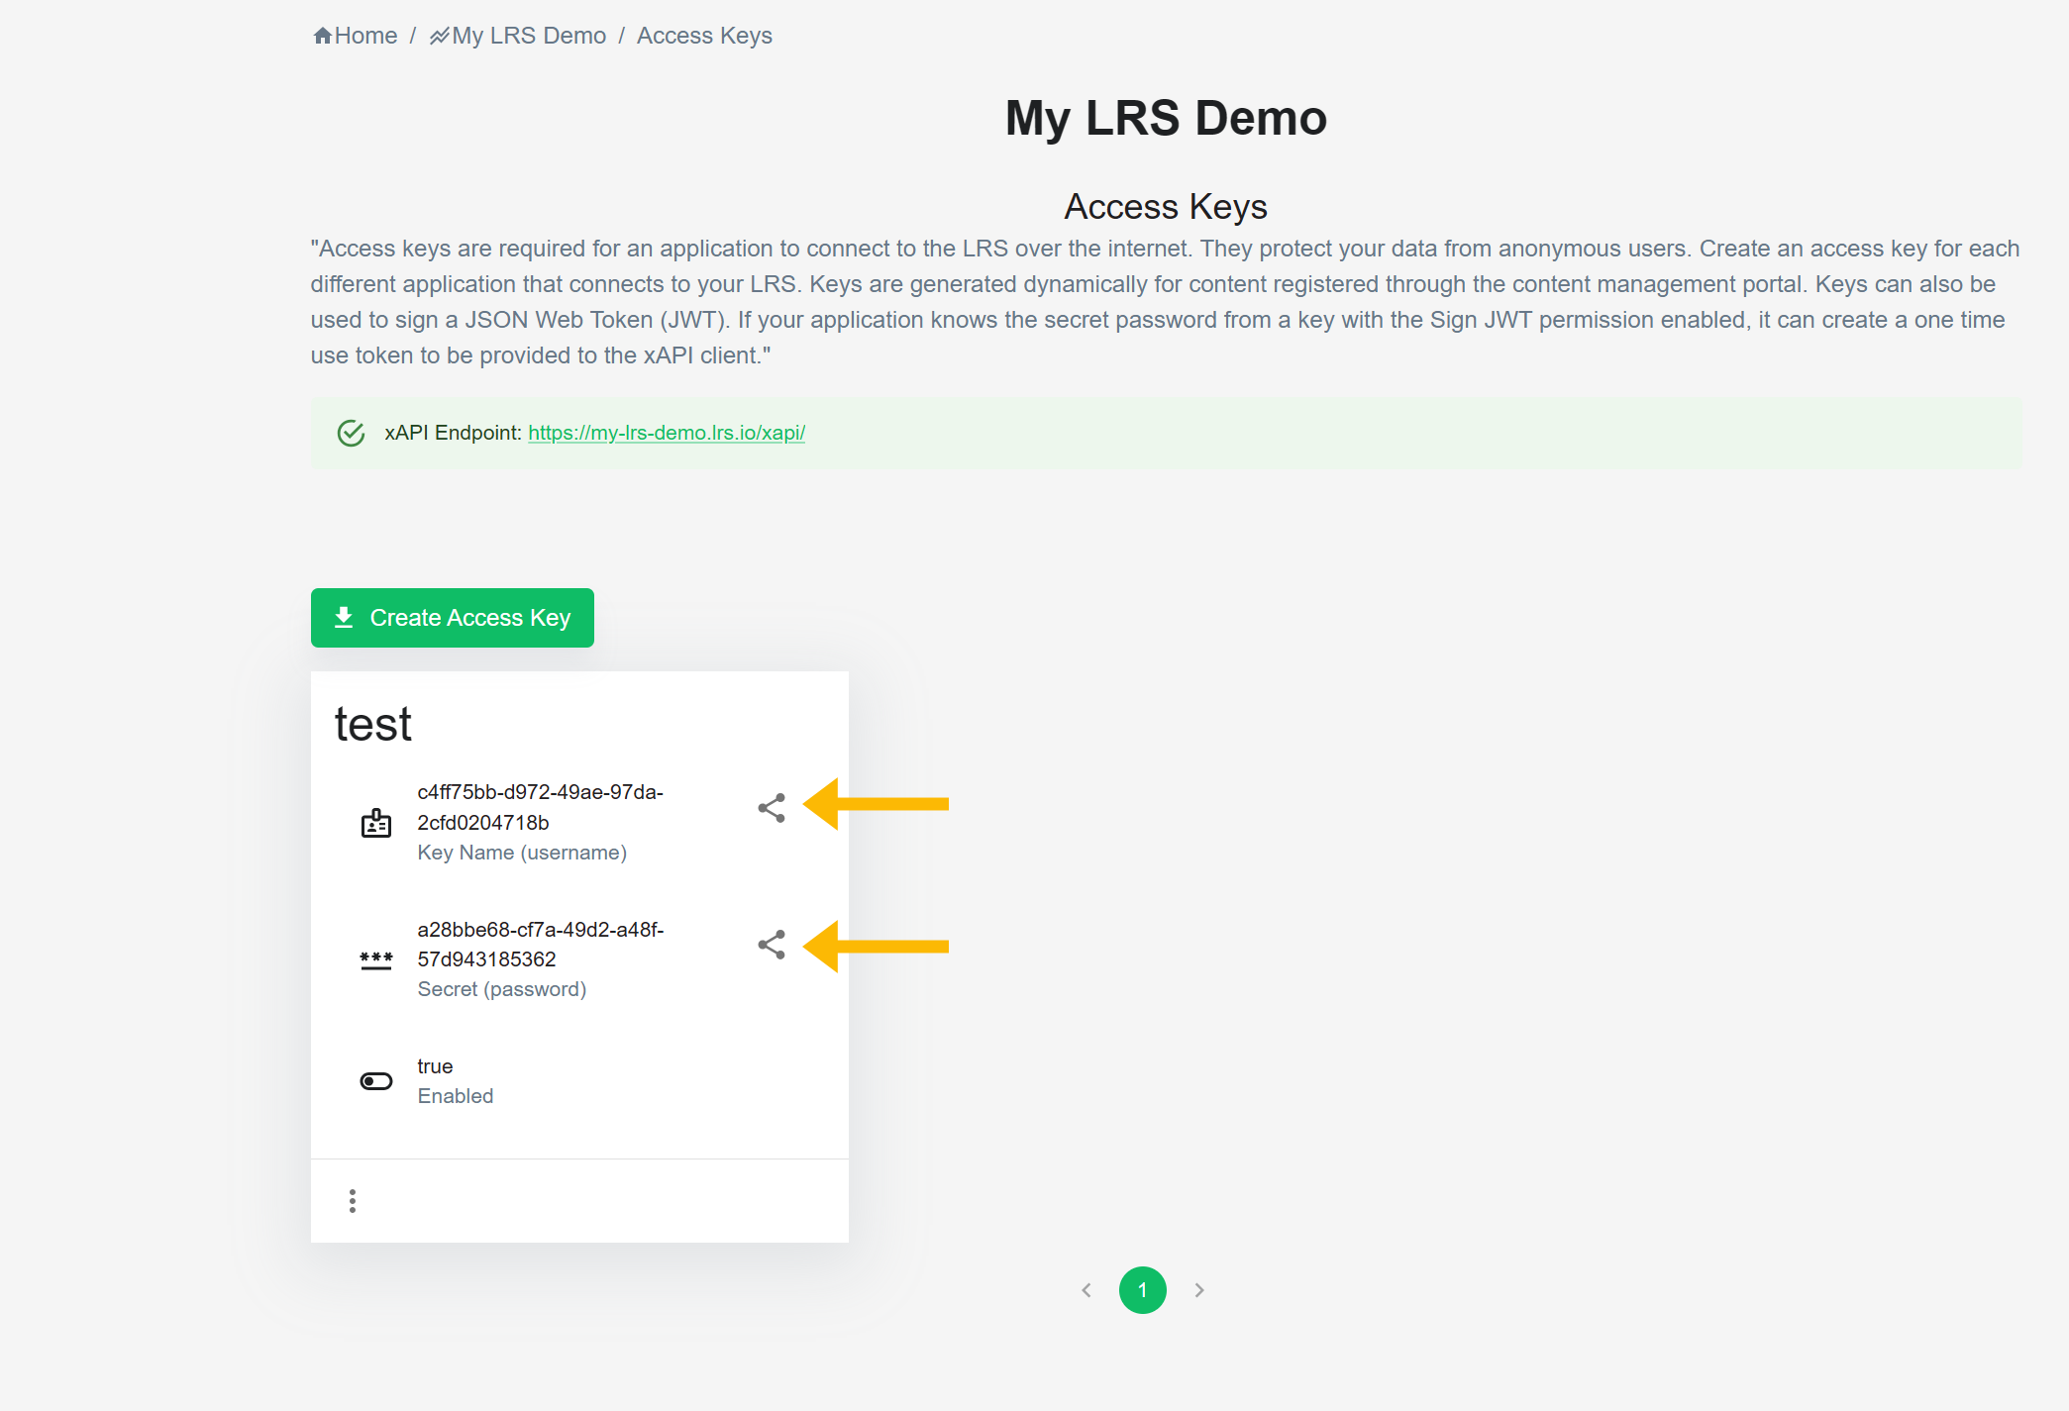Navigate to My LRS Demo breadcrumb
The height and width of the screenshot is (1411, 2069).
(x=528, y=36)
